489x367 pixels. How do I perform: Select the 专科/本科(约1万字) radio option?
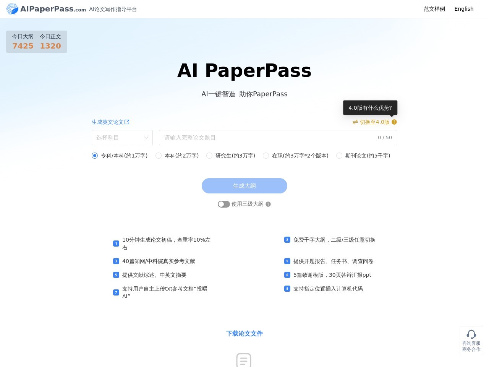click(95, 156)
